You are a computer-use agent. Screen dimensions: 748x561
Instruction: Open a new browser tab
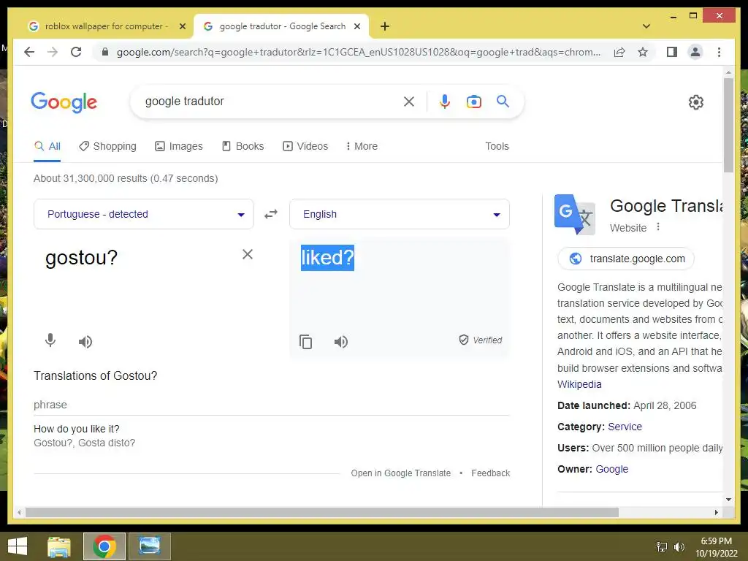point(385,26)
